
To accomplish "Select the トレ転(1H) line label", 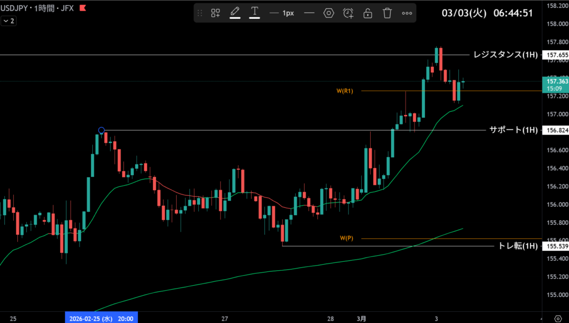I will coord(518,246).
